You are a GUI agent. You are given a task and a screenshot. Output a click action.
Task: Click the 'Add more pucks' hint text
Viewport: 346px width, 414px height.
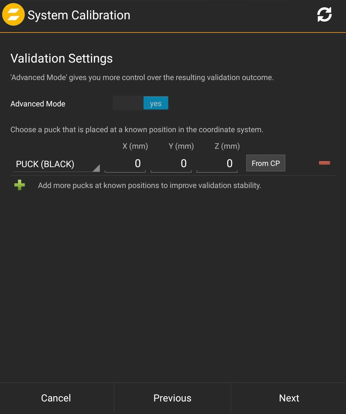coord(149,186)
